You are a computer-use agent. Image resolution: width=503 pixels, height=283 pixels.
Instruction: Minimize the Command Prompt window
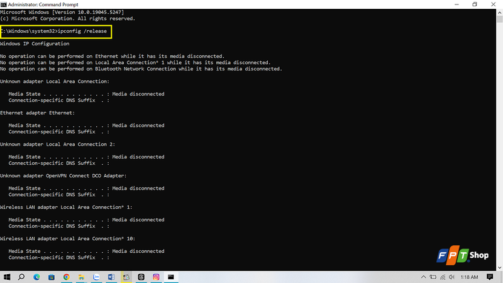click(456, 4)
